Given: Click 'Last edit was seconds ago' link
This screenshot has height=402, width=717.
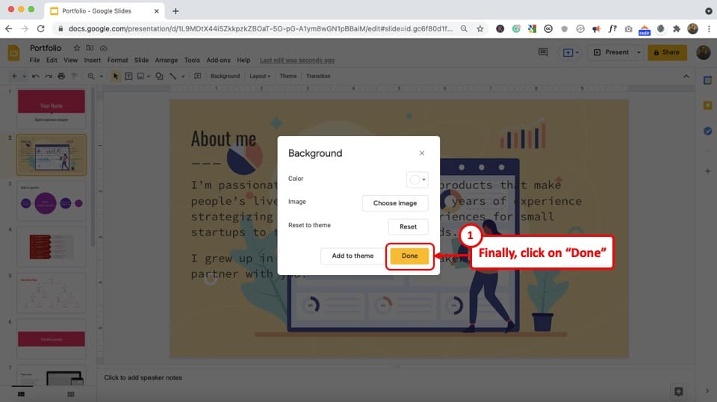Looking at the screenshot, I should (x=297, y=60).
